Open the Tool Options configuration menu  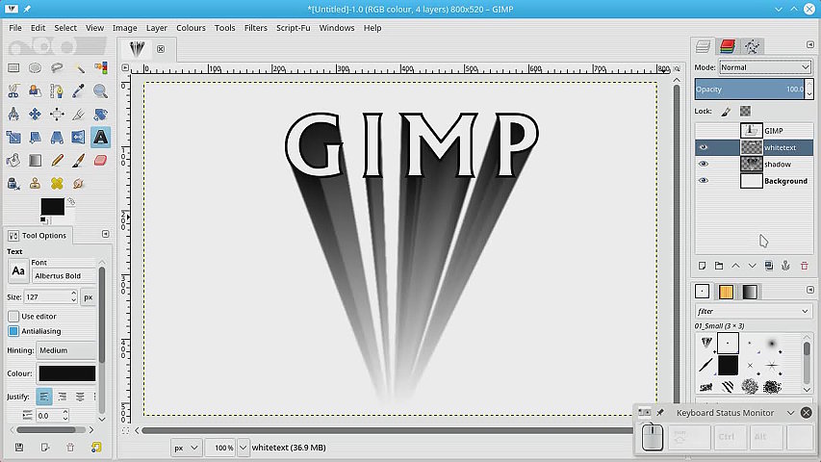click(x=105, y=234)
